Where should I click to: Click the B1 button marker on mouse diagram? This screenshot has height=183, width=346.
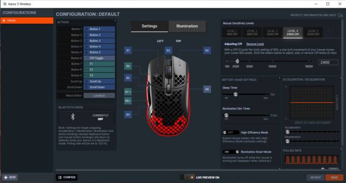(x=128, y=51)
